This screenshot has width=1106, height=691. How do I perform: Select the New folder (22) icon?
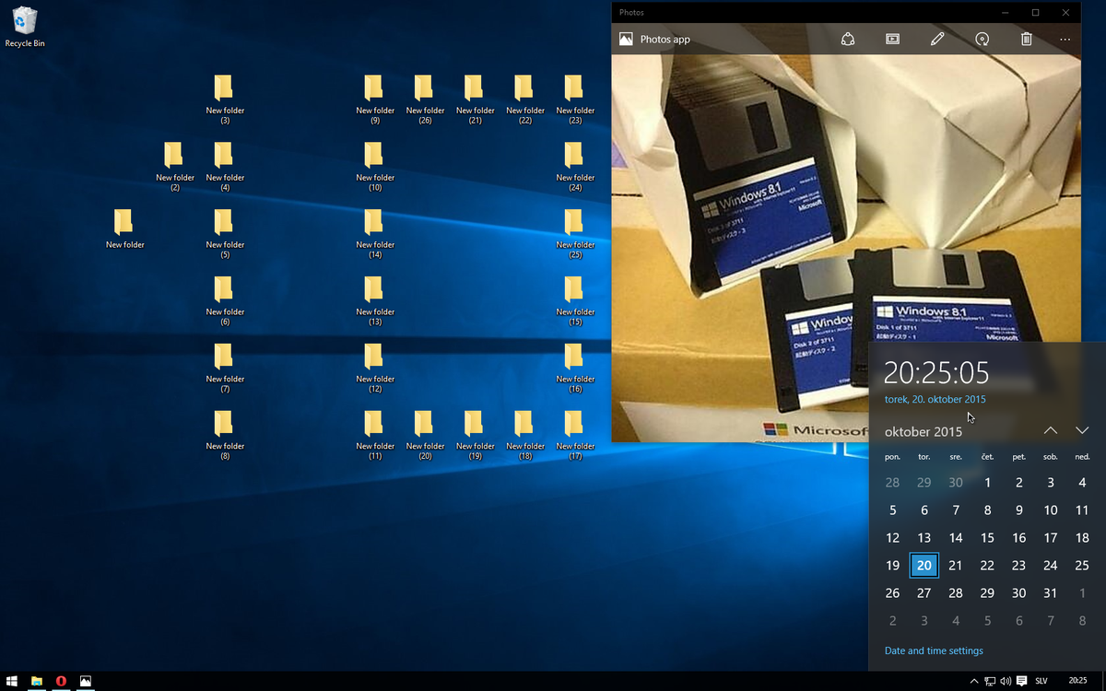(x=524, y=100)
